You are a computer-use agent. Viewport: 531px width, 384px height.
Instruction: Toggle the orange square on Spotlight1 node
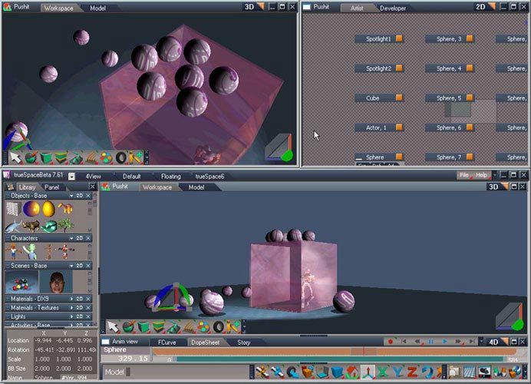399,38
